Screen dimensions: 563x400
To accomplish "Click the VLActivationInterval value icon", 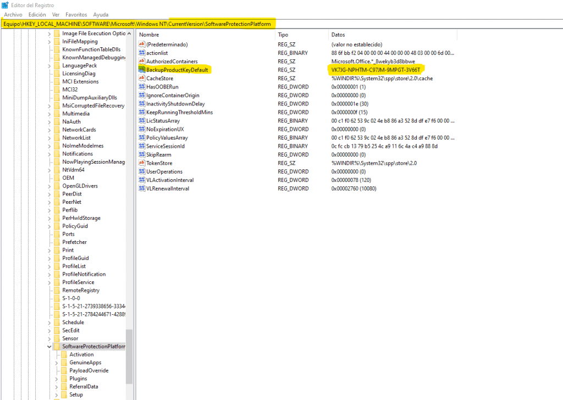I will click(x=142, y=180).
